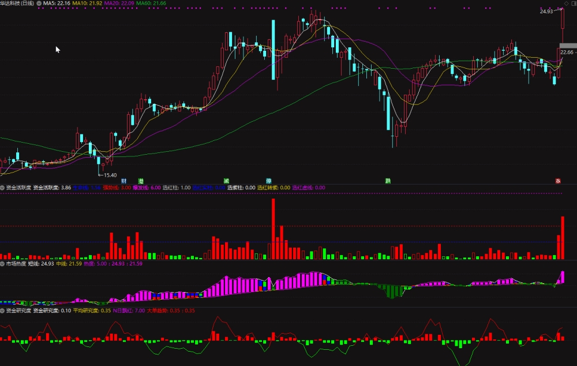The width and height of the screenshot is (577, 366).
Task: Click the 选红虚线: 0.00 label
Action: (309, 188)
